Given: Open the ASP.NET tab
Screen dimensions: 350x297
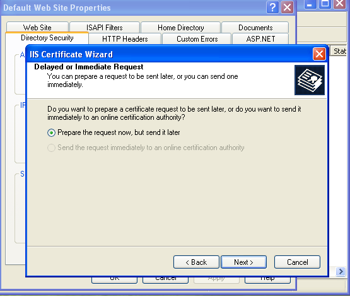Looking at the screenshot, I should pyautogui.click(x=260, y=39).
